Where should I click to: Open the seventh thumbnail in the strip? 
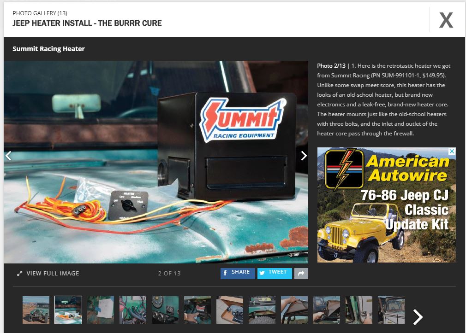230,310
